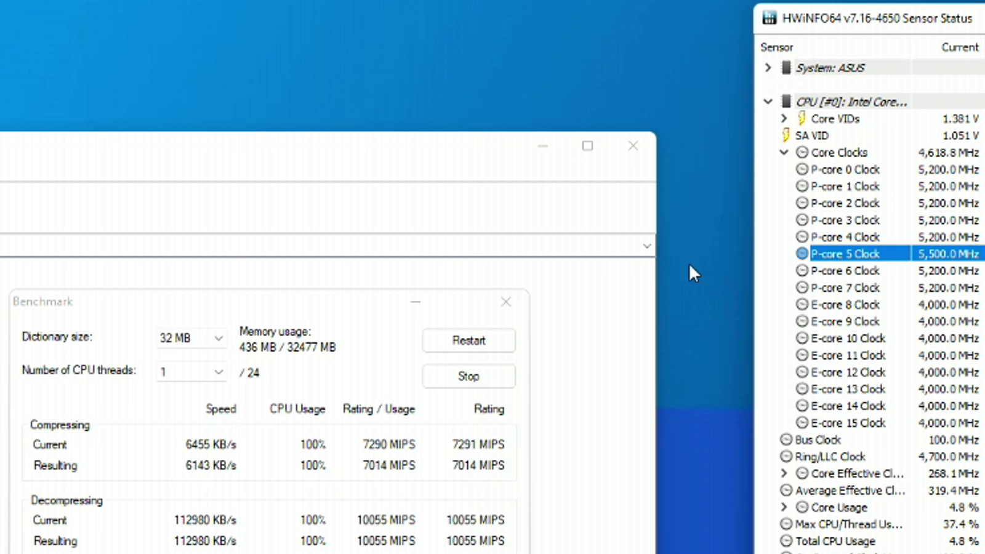Click the P-core 2 Clock icon
Image resolution: width=985 pixels, height=554 pixels.
802,203
